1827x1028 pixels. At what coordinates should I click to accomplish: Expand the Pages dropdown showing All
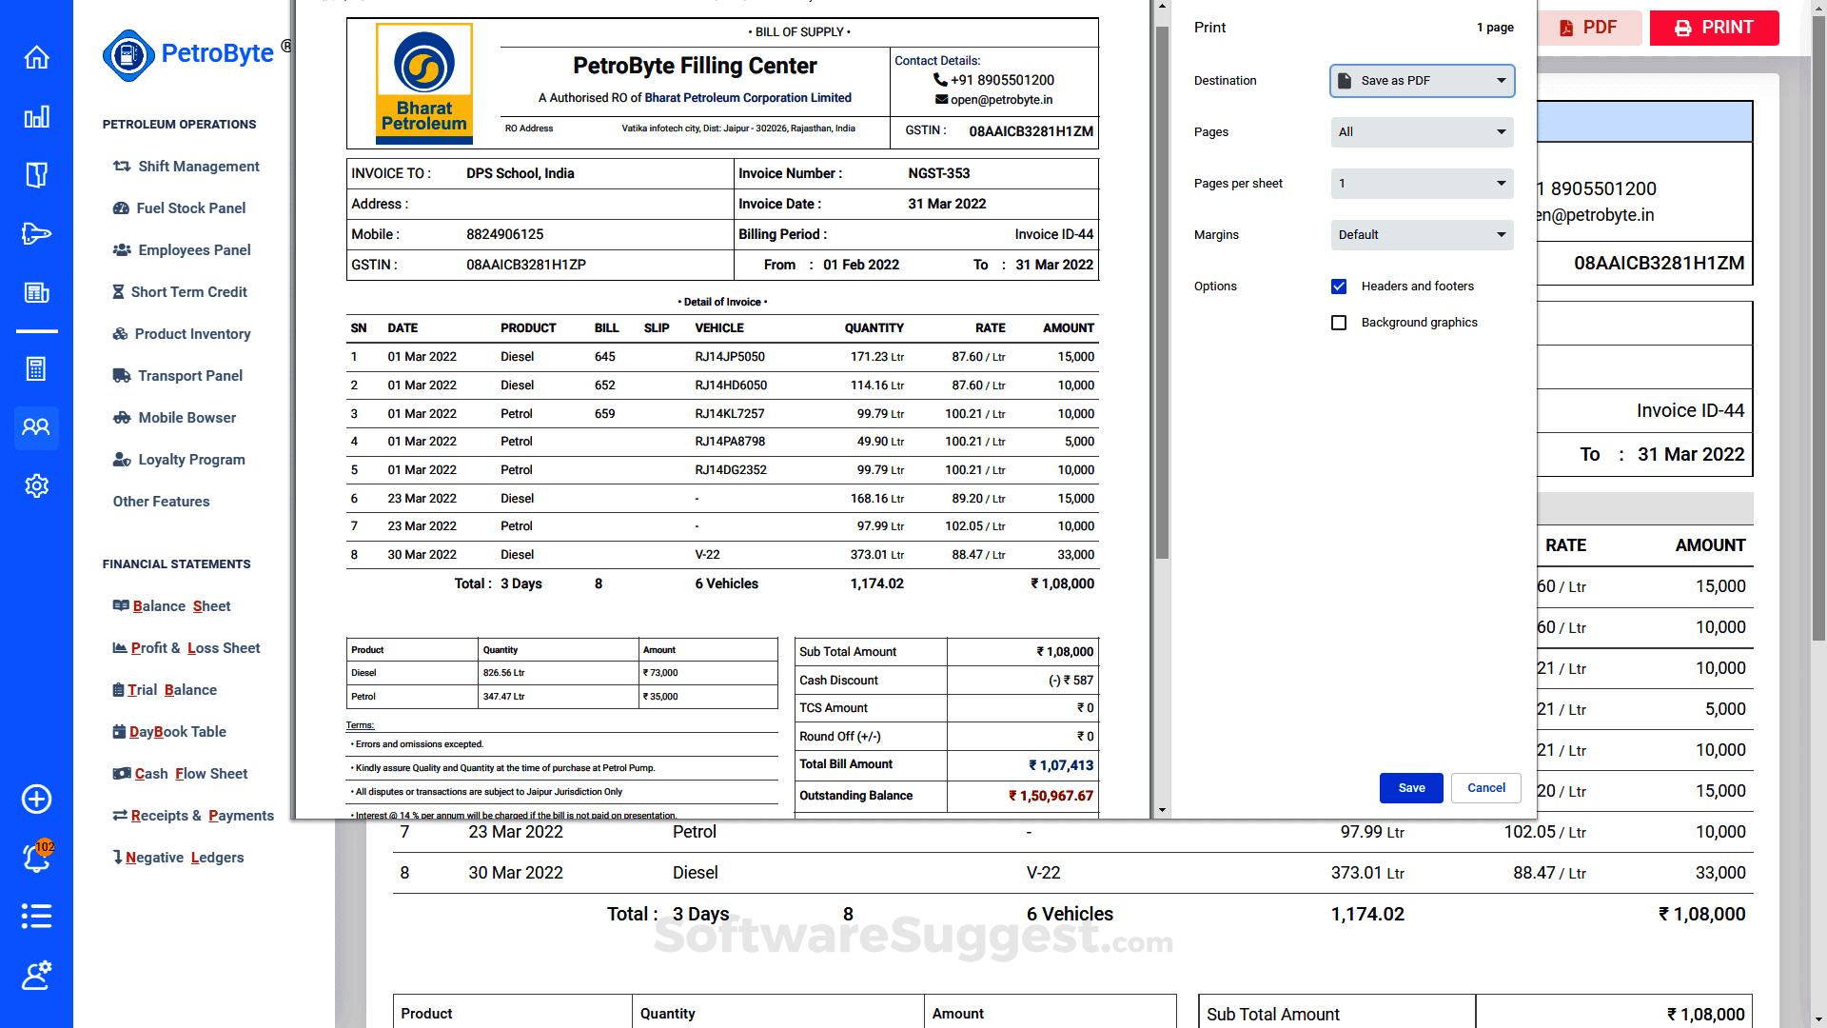click(x=1422, y=132)
